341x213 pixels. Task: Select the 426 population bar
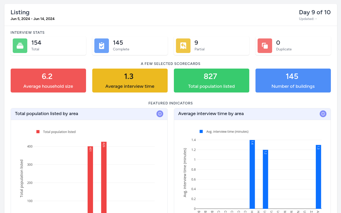[104, 177]
